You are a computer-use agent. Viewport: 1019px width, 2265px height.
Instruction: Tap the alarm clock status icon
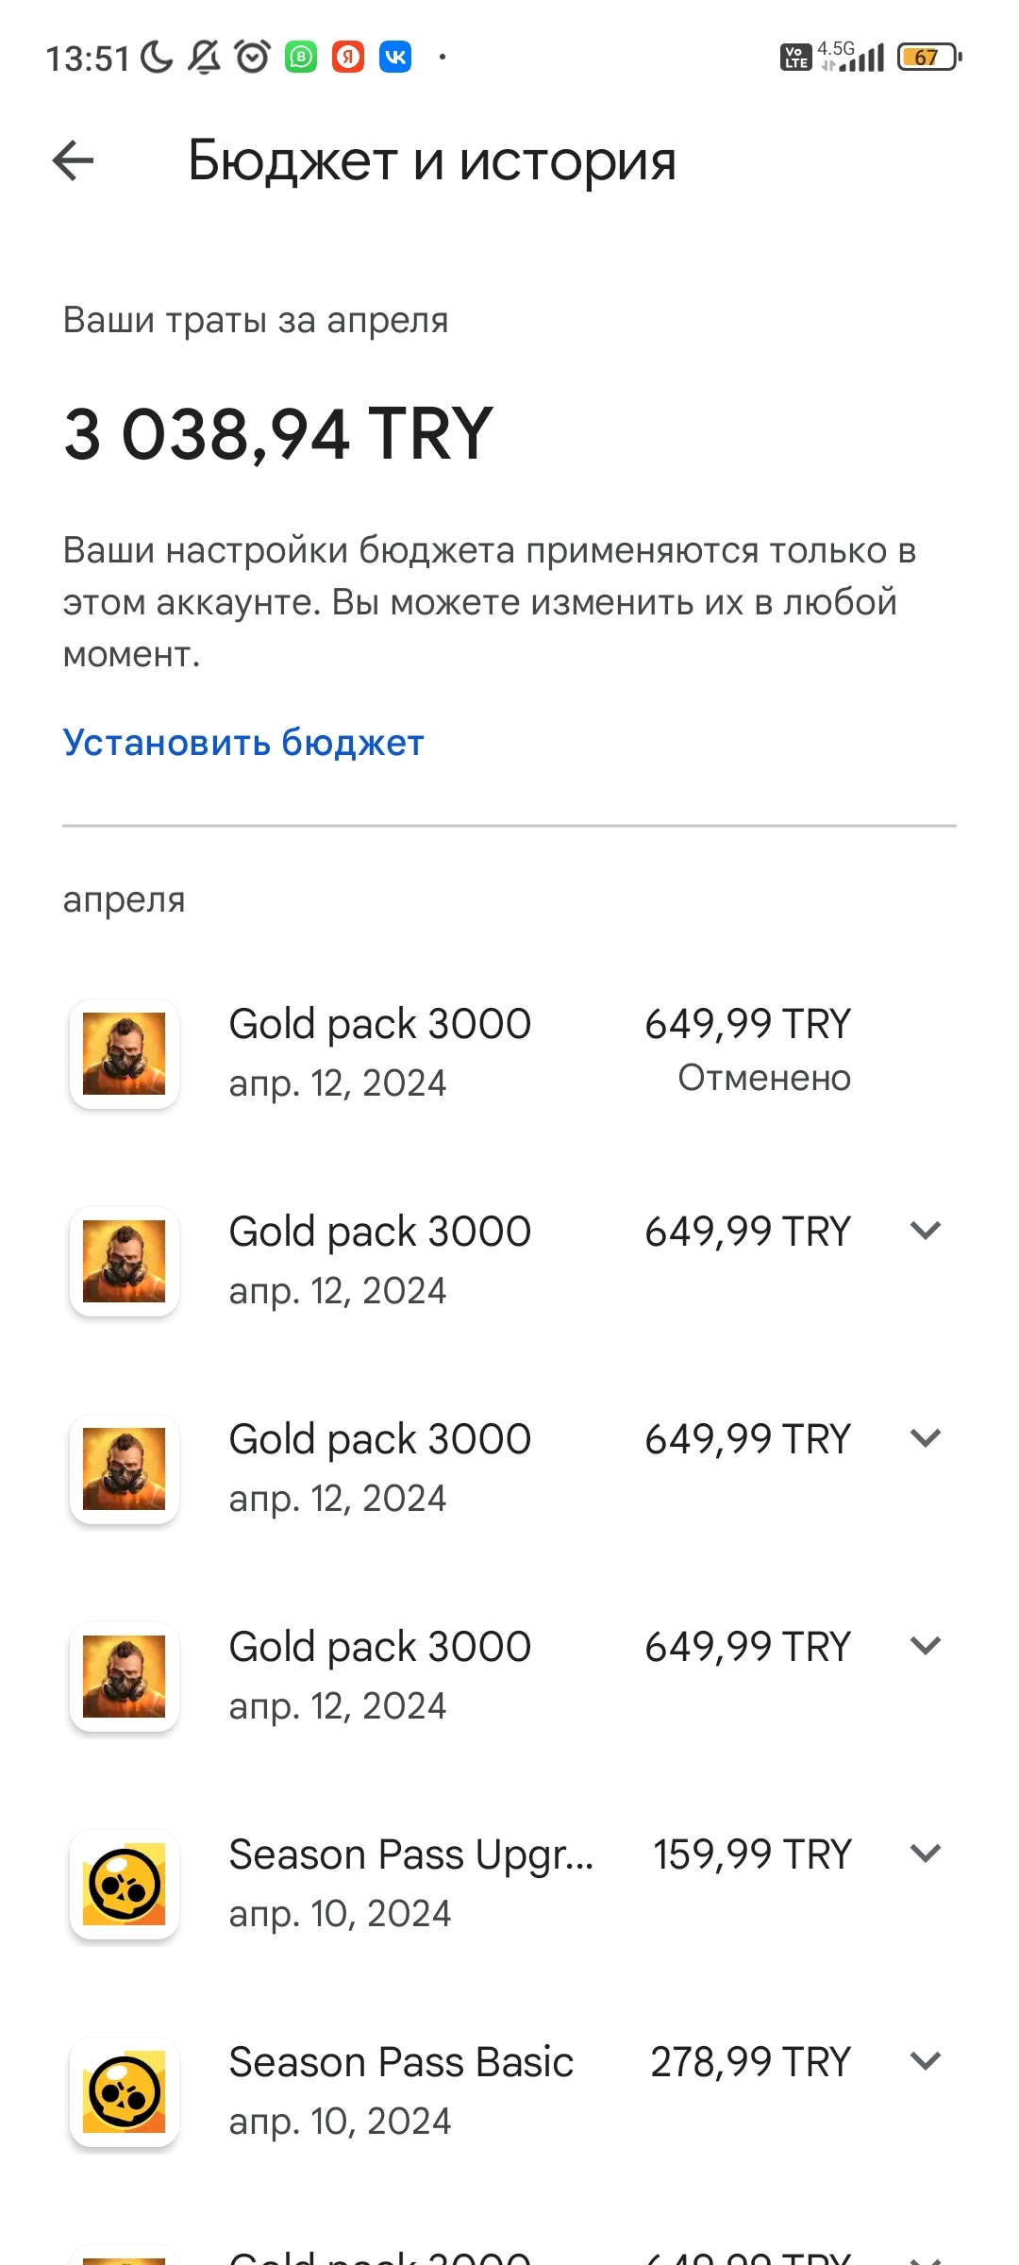[252, 58]
